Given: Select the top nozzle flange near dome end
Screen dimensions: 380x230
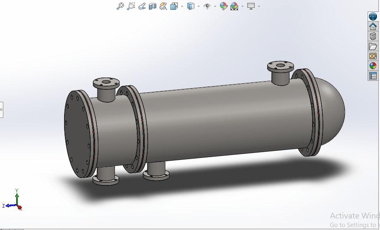Looking at the screenshot, I should point(281,66).
